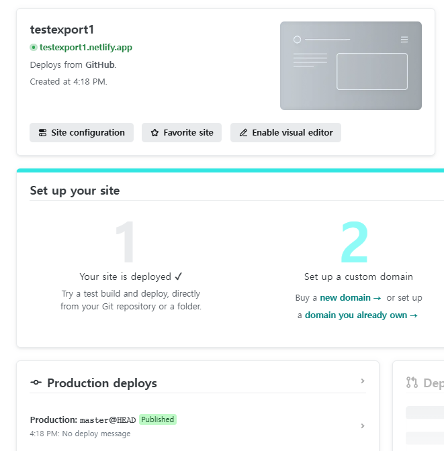Viewport: 444px width, 451px height.
Task: Click Enable visual editor button
Action: 285,133
